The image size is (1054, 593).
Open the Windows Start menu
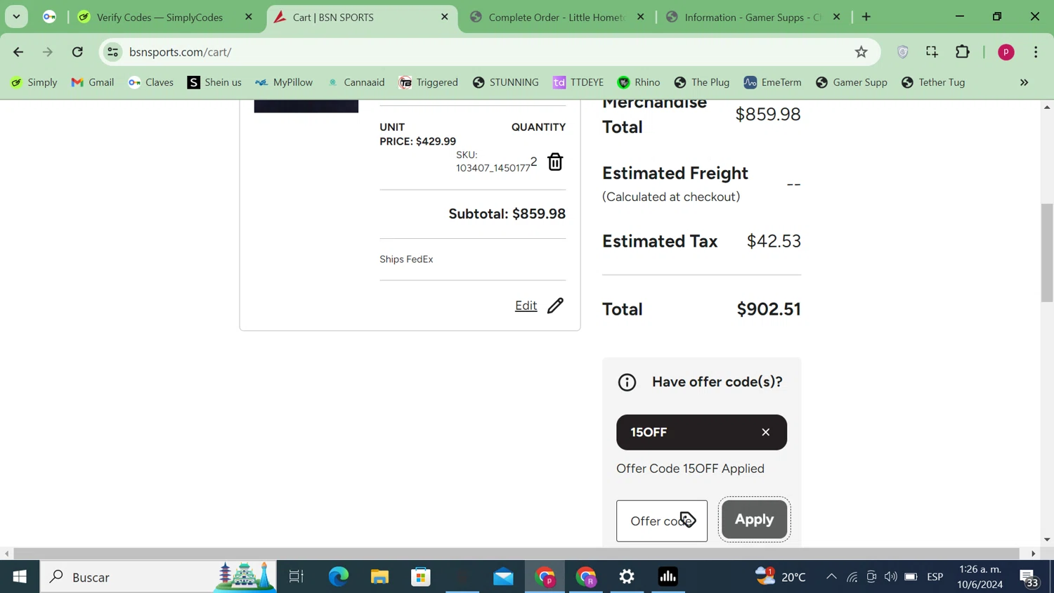pyautogui.click(x=20, y=577)
